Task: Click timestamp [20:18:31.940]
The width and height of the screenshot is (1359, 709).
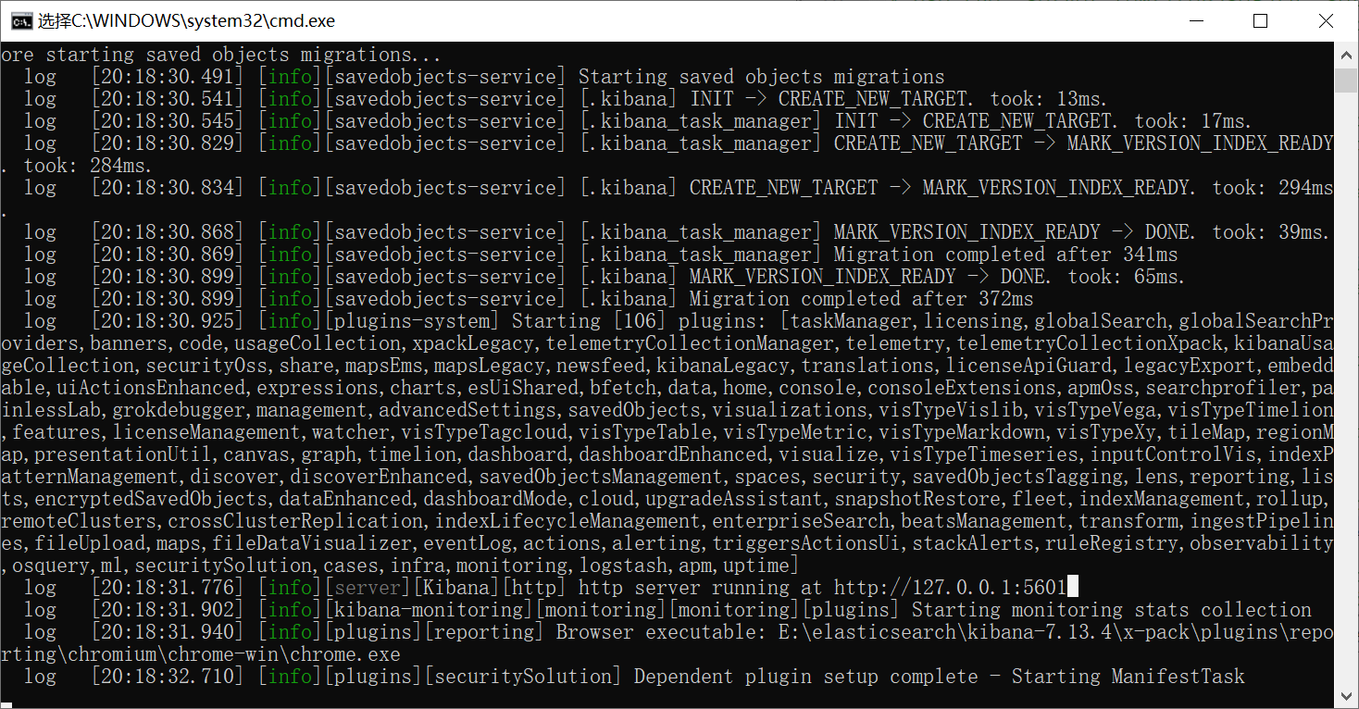Action: (168, 631)
